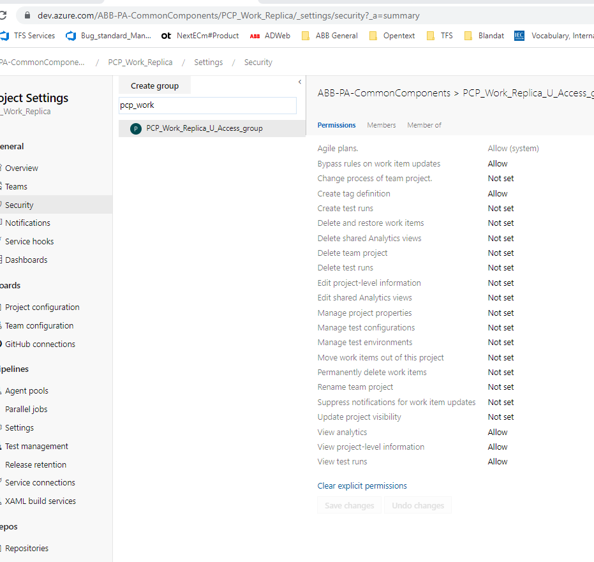The width and height of the screenshot is (594, 562).
Task: Click the lock icon in the address bar
Action: [x=27, y=15]
